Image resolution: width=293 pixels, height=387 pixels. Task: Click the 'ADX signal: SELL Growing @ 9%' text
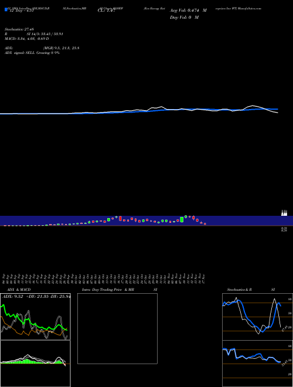point(32,53)
